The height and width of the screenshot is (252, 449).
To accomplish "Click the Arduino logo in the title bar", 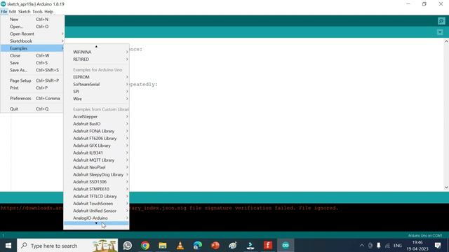I will [3, 4].
